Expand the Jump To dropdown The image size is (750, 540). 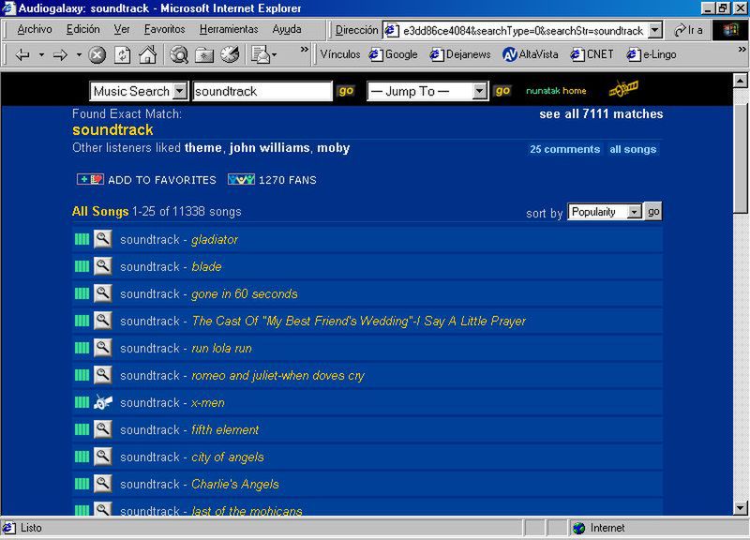[x=427, y=91]
